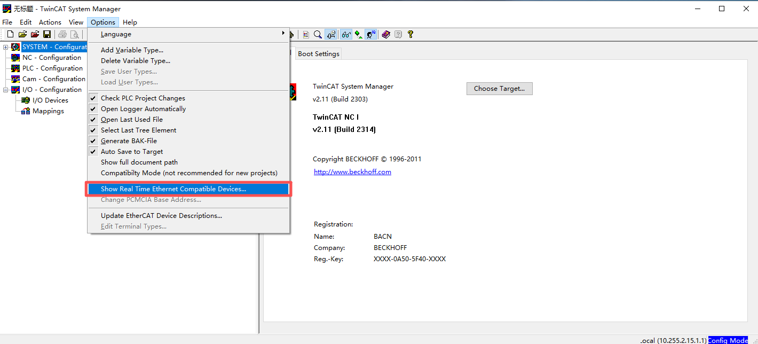Viewport: 758px width, 344px height.
Task: Click the greyed-out Print toolbar icon
Action: click(62, 35)
